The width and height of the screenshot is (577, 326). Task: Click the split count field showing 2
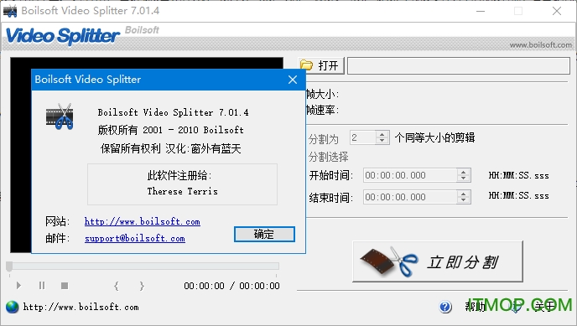363,137
